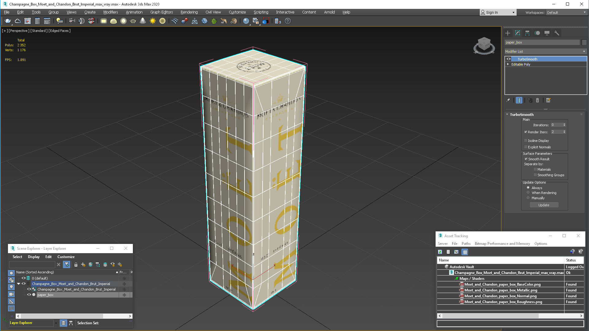Click the light bulb lister icon
This screenshot has height=331, width=589.
coord(60,21)
